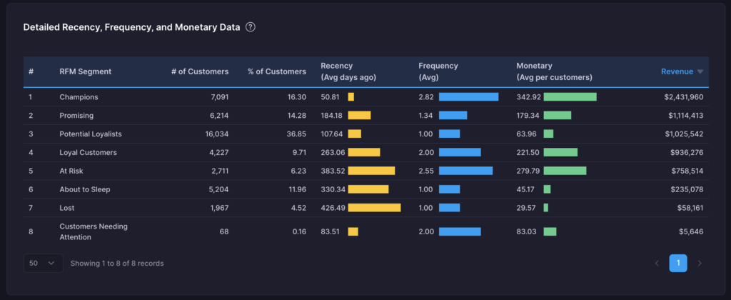Open the help icon beside the table title
The height and width of the screenshot is (300, 731).
pyautogui.click(x=251, y=27)
